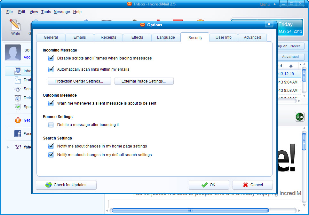This screenshot has width=309, height=215.
Task: Switch to the Emails tab
Action: coord(80,37)
